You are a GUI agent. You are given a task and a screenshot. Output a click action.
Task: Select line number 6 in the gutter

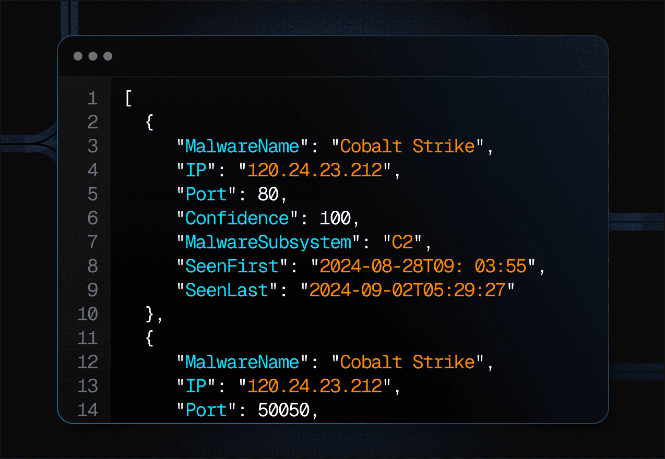92,218
